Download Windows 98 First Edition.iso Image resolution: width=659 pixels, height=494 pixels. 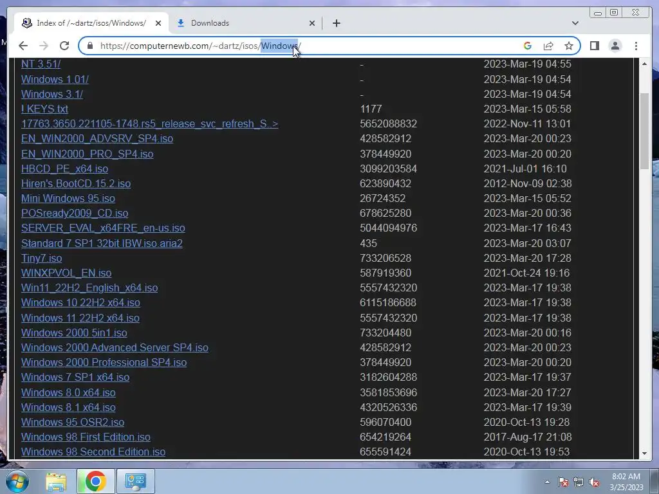(86, 437)
